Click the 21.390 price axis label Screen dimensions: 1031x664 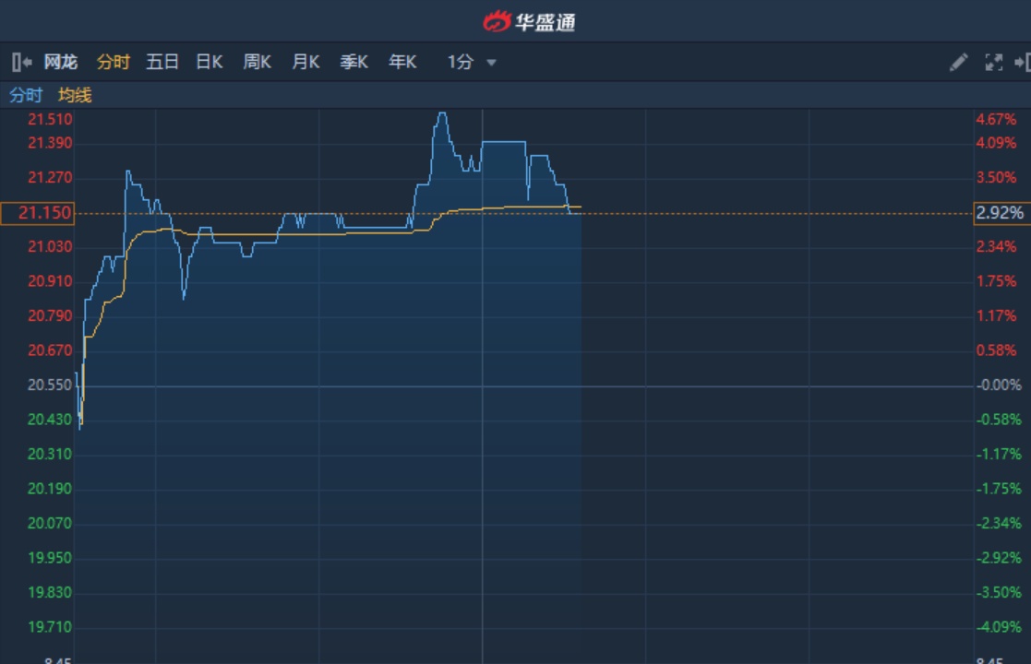pos(50,143)
